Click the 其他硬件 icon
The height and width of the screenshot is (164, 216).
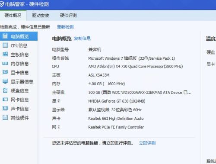(5, 117)
